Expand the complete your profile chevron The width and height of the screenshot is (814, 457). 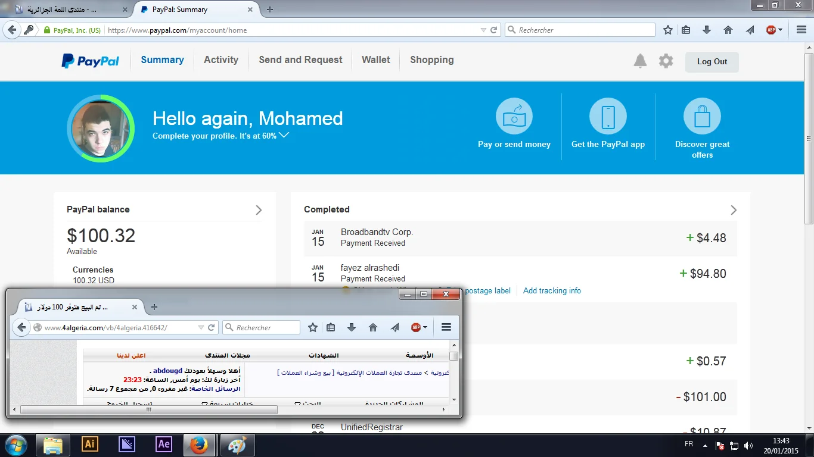(284, 135)
